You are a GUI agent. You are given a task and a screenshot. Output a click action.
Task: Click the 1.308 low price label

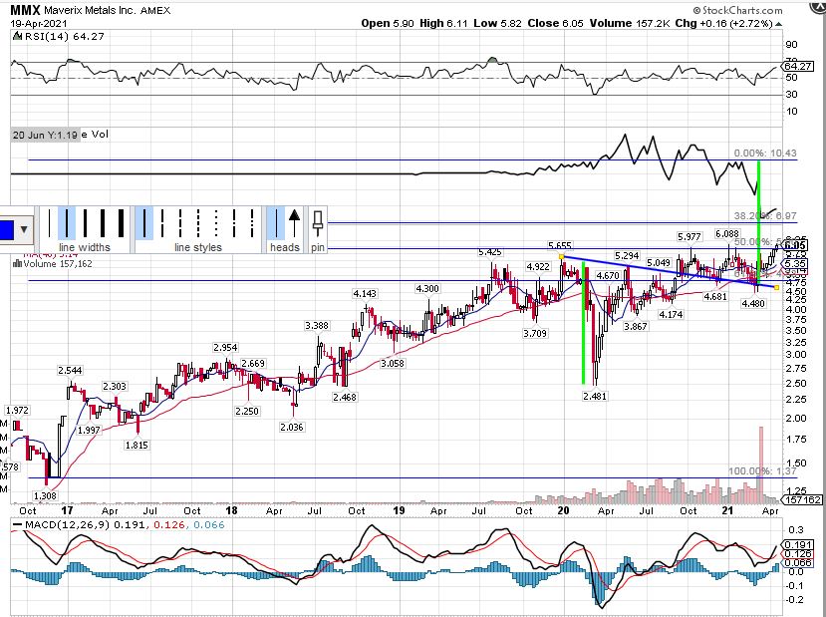point(45,495)
